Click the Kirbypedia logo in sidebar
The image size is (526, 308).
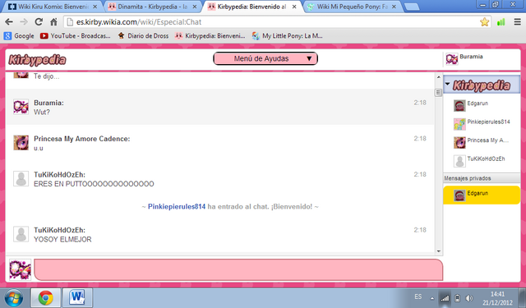point(482,85)
